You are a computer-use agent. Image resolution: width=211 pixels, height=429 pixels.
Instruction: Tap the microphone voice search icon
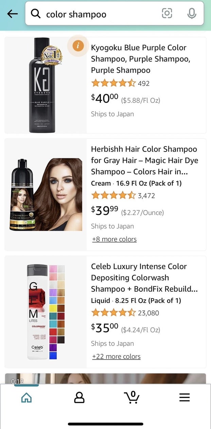[x=192, y=14]
